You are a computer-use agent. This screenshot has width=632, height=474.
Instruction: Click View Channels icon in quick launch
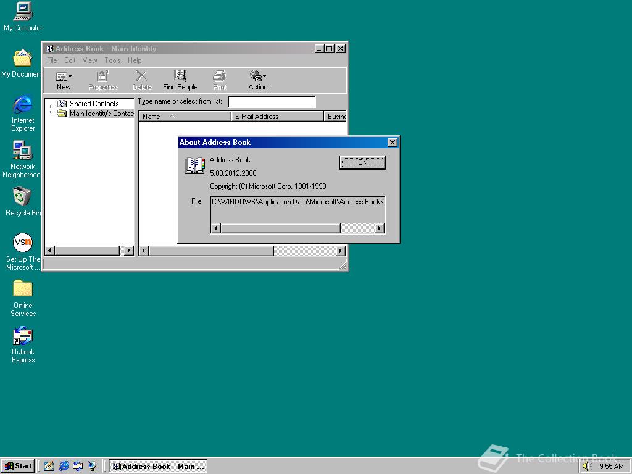pyautogui.click(x=93, y=467)
